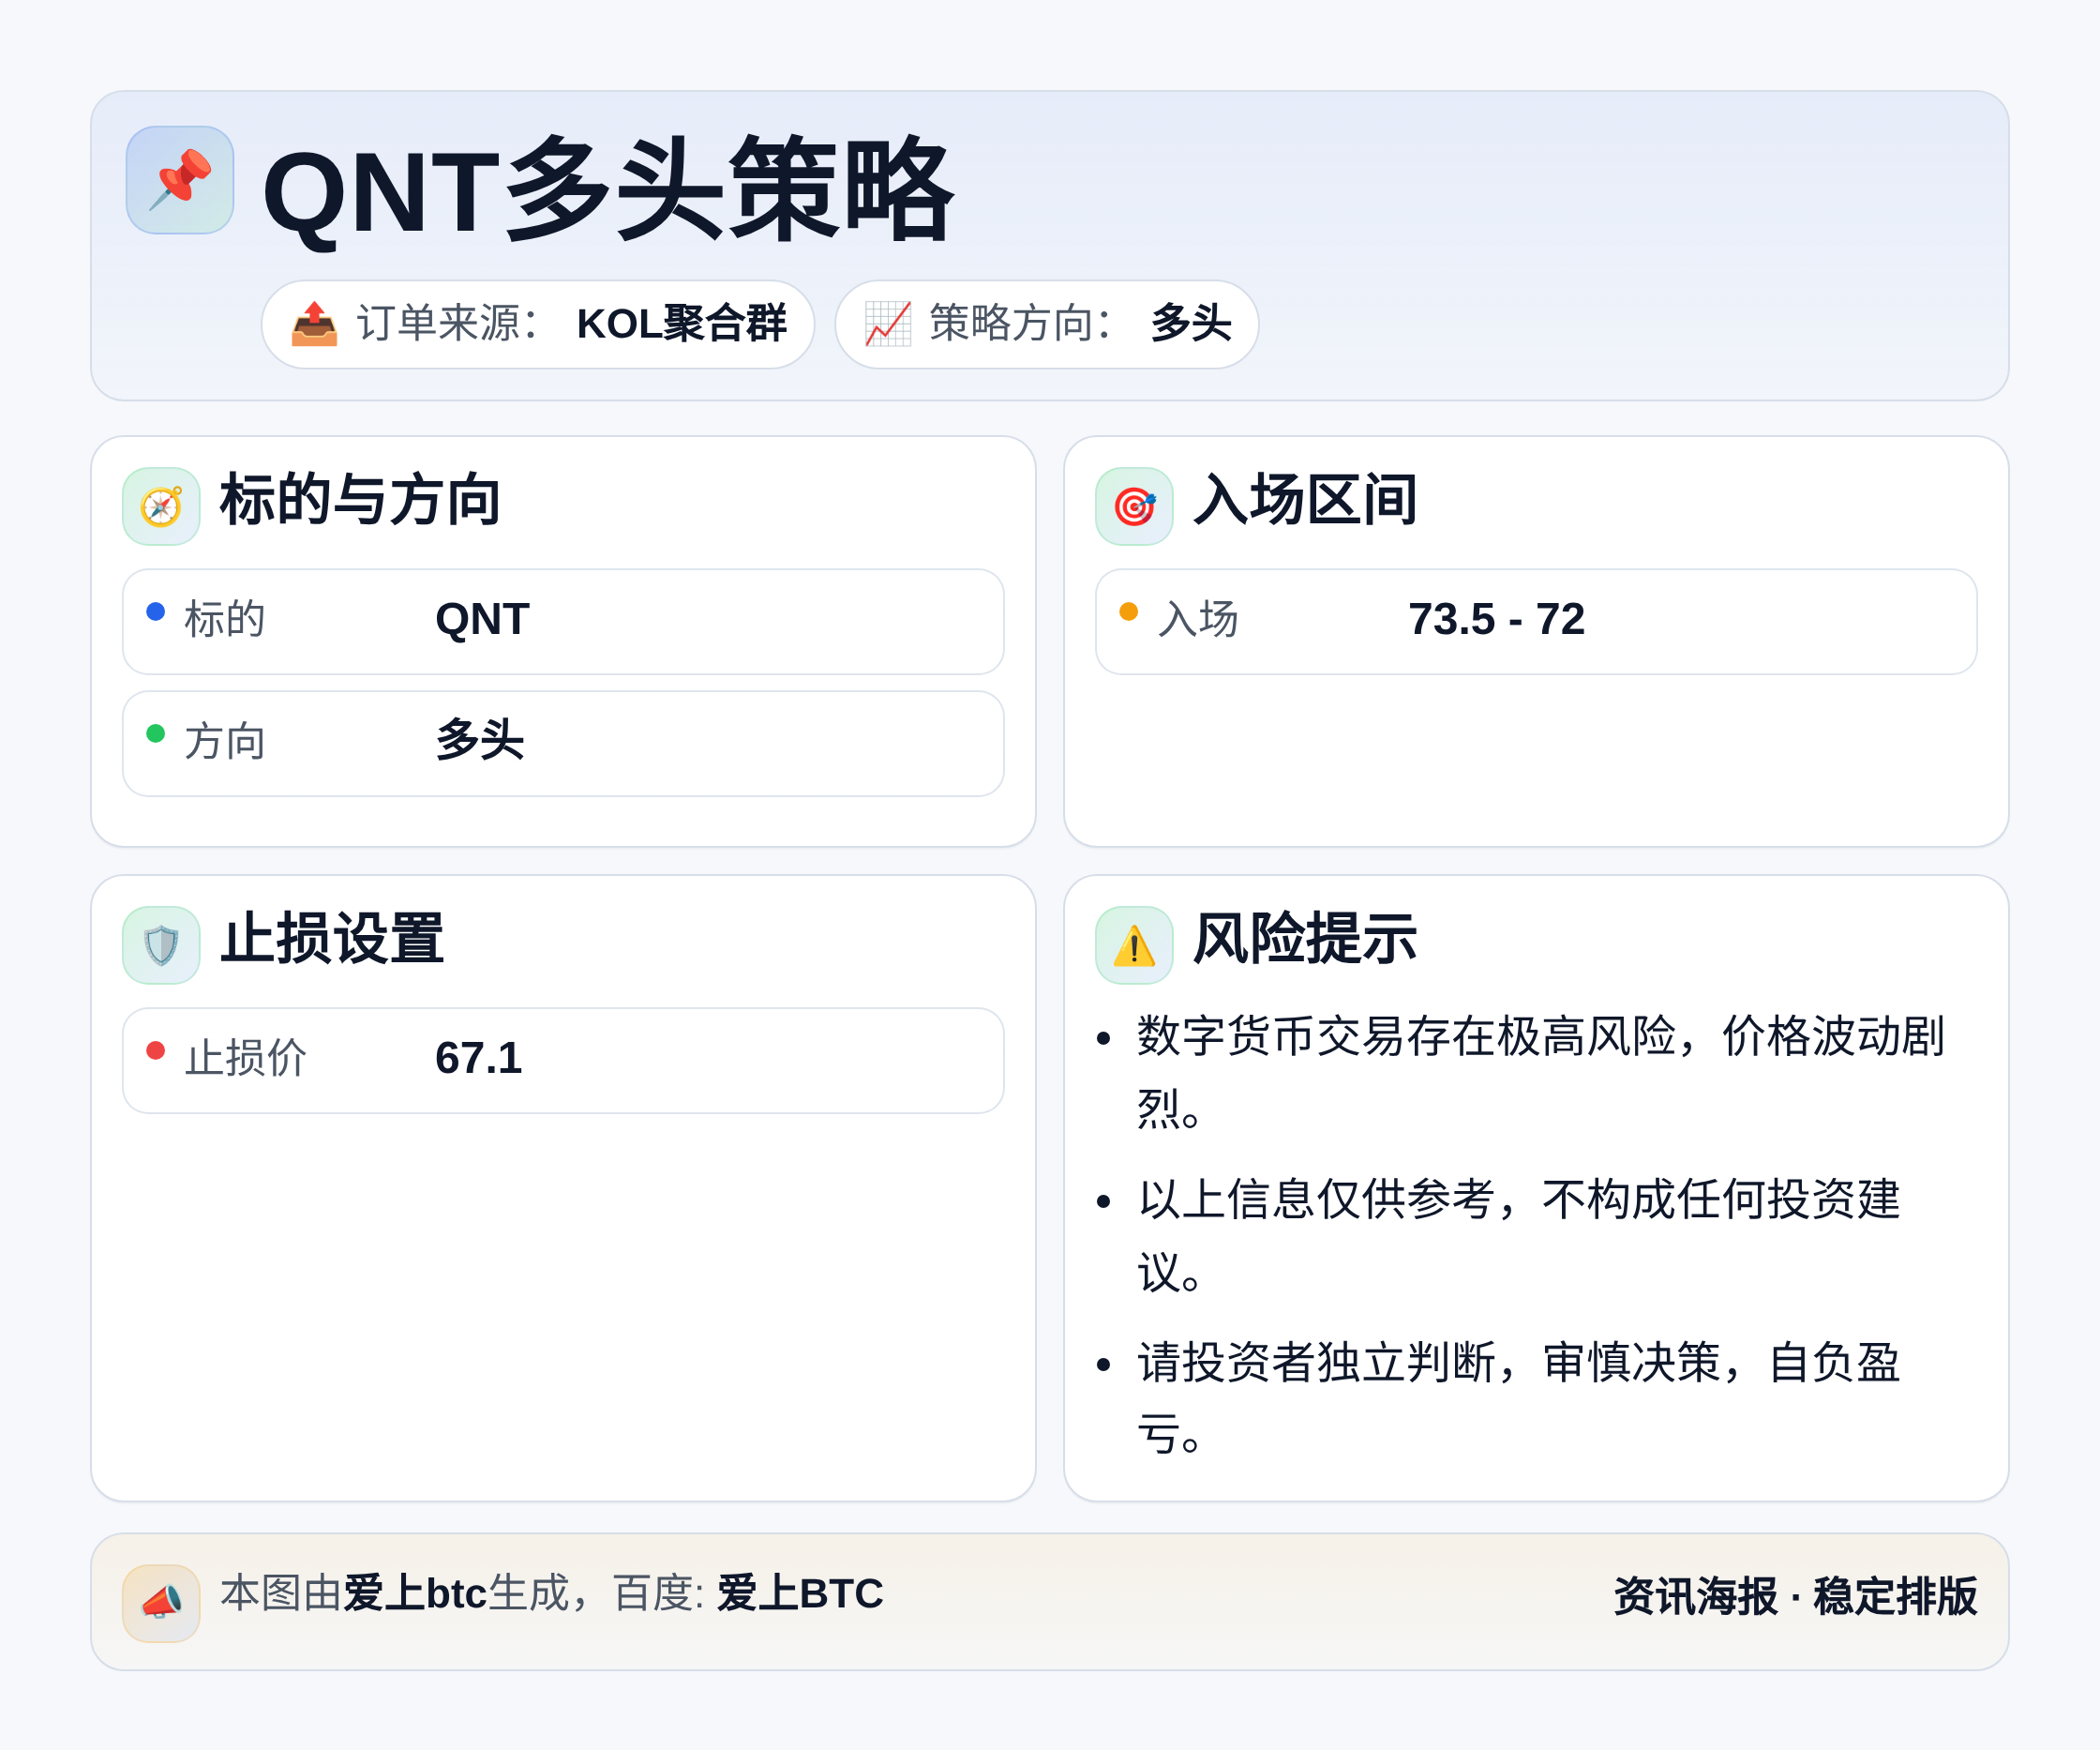Click the shield icon beside 止损设置

[x=161, y=945]
